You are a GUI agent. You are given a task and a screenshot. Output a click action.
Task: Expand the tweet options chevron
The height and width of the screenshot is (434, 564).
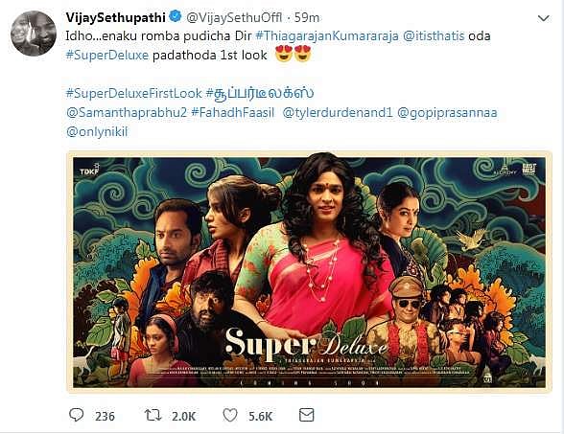543,18
